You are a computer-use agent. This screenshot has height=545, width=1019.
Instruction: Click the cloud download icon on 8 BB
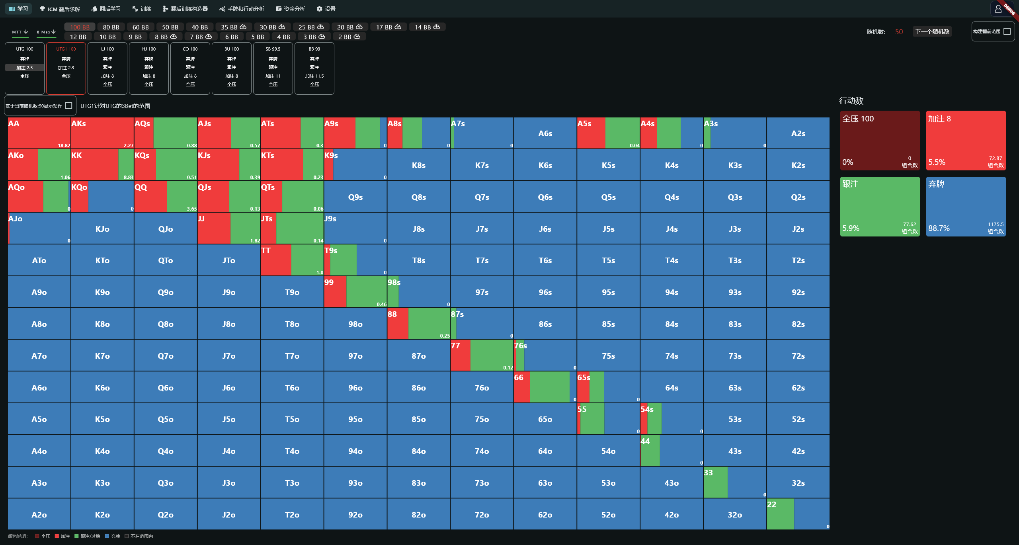[174, 37]
